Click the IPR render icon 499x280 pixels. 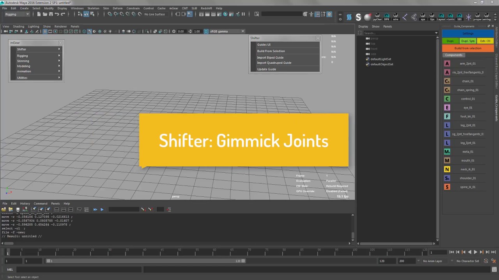tap(213, 14)
